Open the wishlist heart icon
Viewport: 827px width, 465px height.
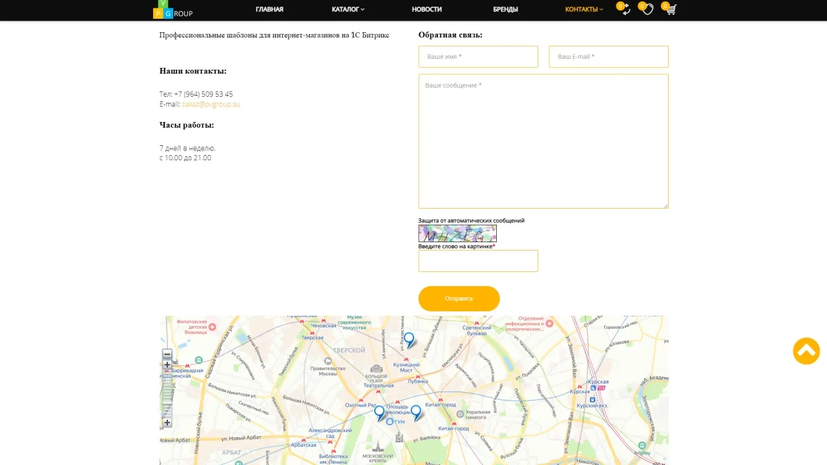(x=648, y=10)
